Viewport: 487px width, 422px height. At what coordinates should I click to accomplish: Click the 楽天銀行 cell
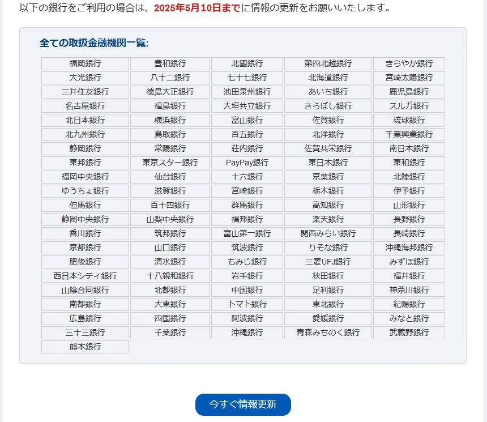[328, 219]
